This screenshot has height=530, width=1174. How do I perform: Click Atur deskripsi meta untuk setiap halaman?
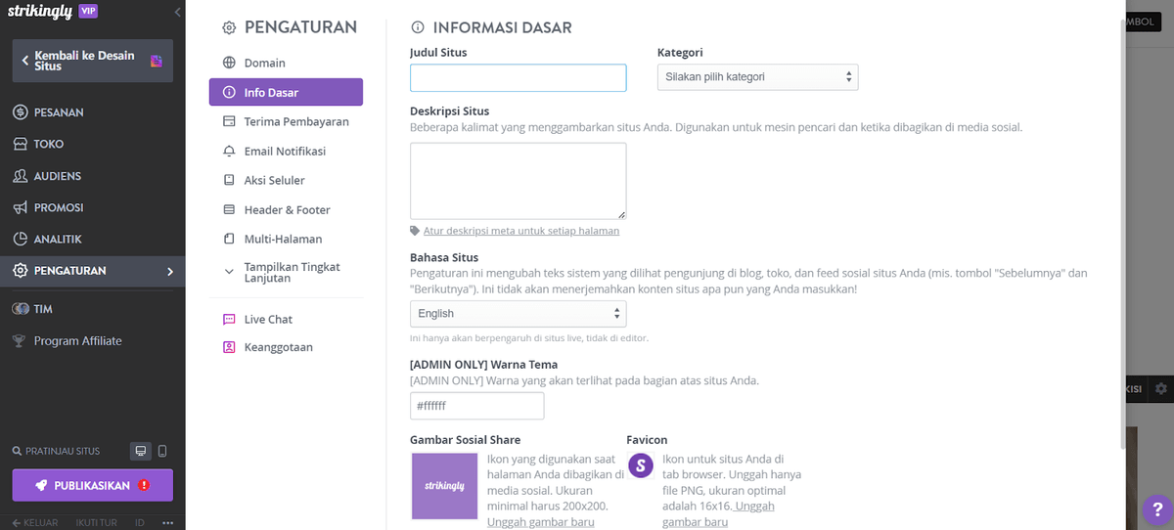click(521, 231)
